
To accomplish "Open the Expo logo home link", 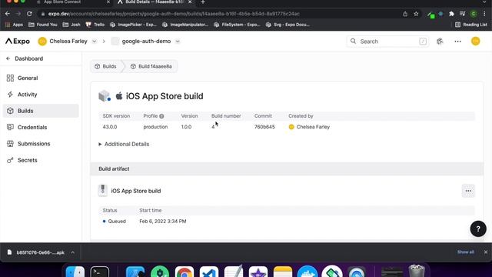I will (18, 41).
